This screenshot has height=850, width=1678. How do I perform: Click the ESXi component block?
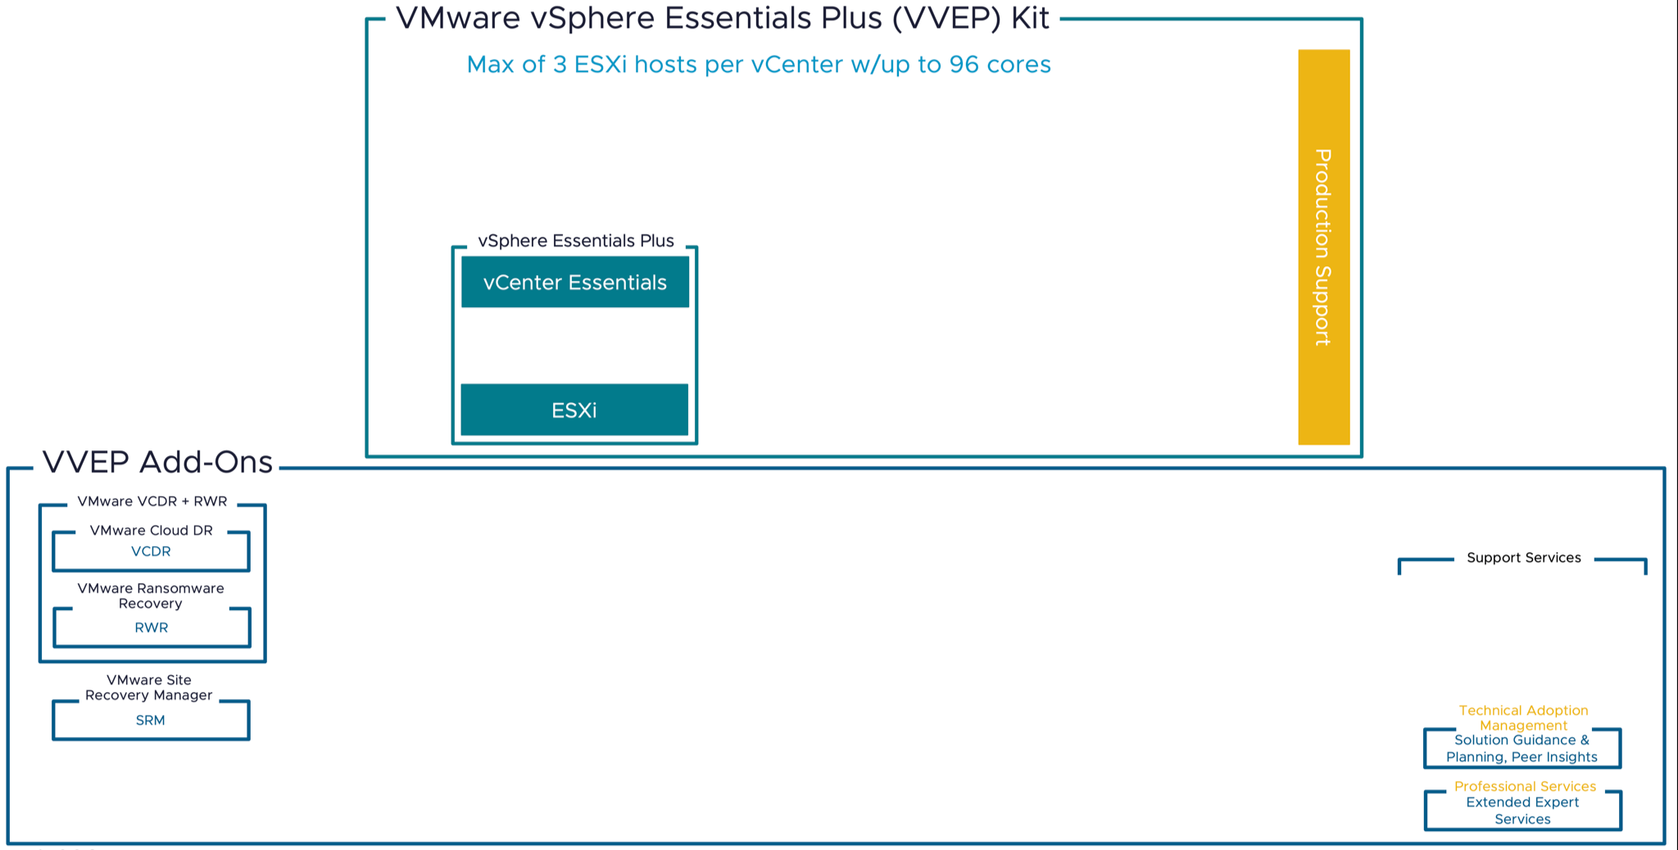click(x=574, y=409)
